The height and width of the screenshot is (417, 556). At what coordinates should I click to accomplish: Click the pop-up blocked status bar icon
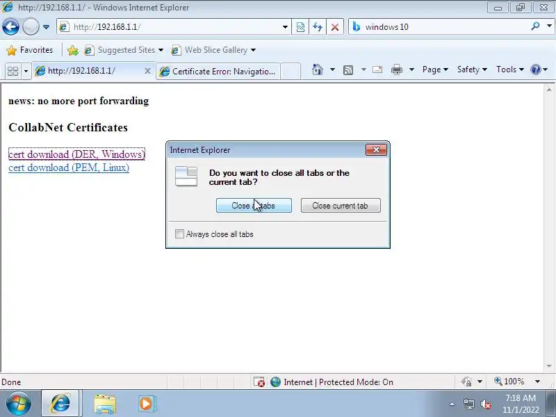click(x=259, y=382)
